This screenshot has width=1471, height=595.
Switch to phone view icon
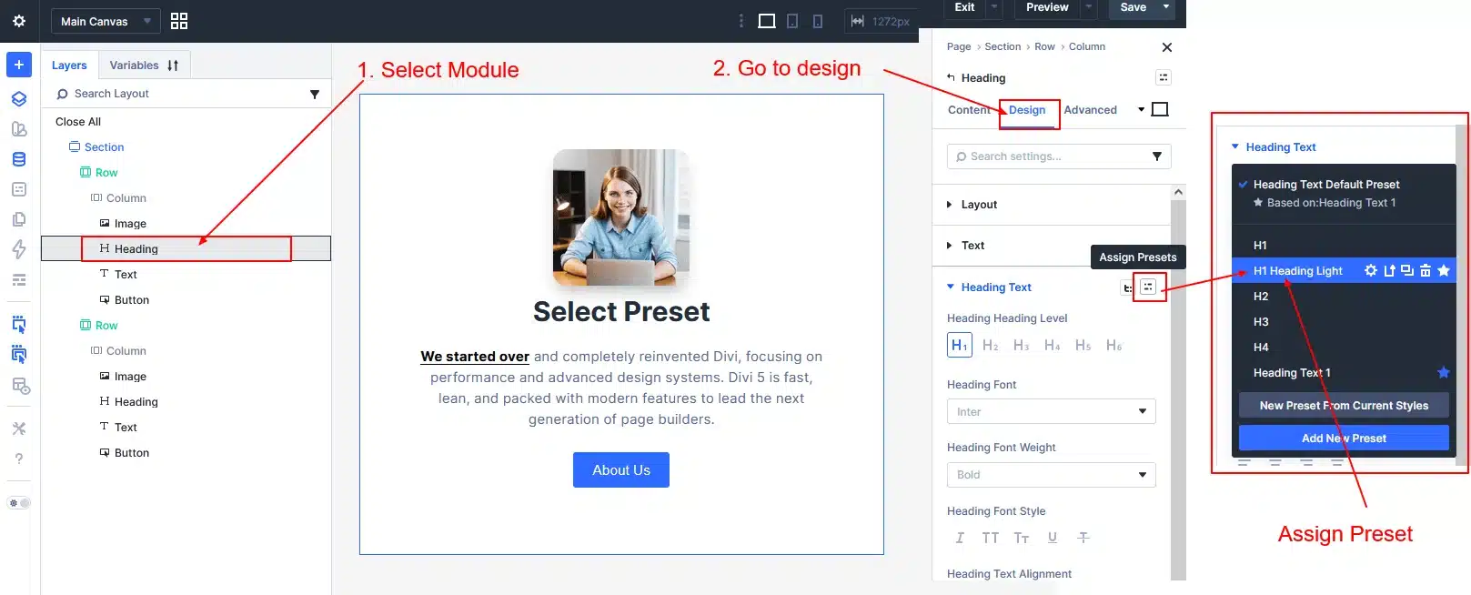pyautogui.click(x=818, y=21)
